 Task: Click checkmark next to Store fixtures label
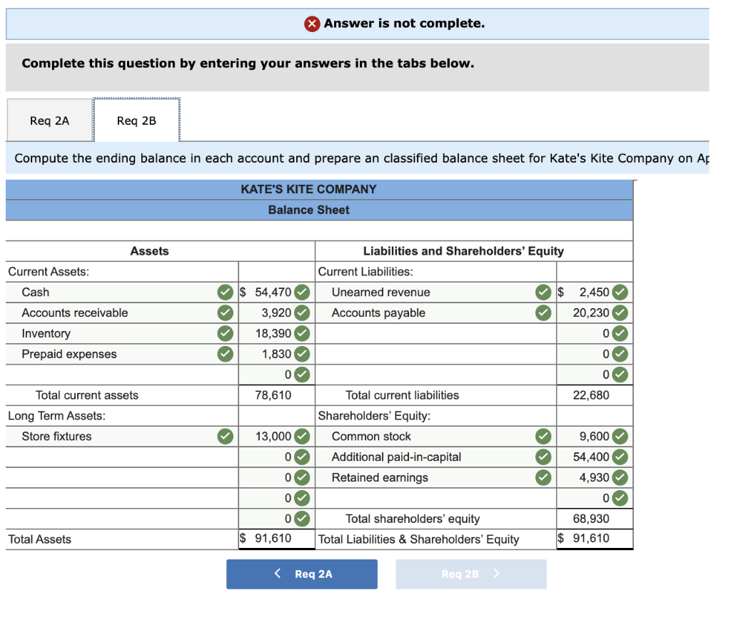[225, 437]
